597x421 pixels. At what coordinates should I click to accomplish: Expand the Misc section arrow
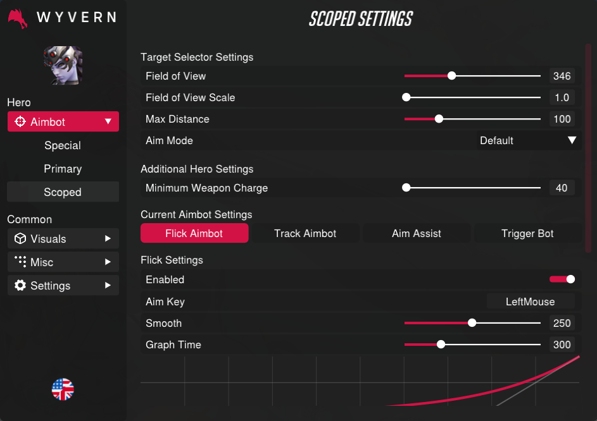pyautogui.click(x=108, y=262)
